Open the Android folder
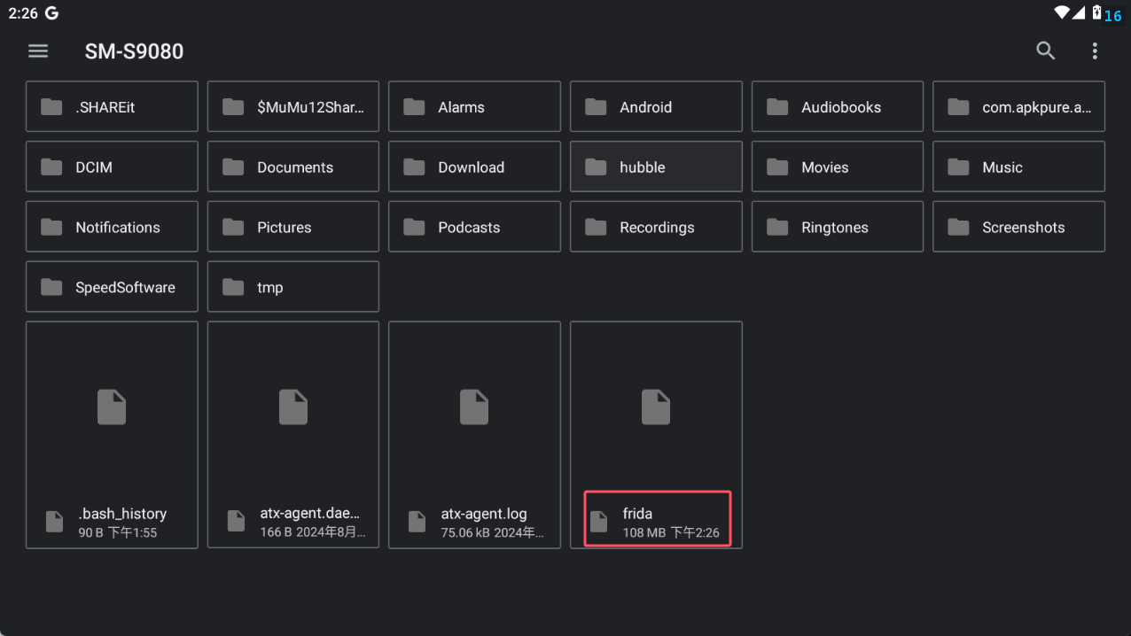 coord(656,107)
